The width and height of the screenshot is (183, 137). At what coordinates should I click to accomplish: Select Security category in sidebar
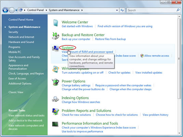tap(13, 32)
